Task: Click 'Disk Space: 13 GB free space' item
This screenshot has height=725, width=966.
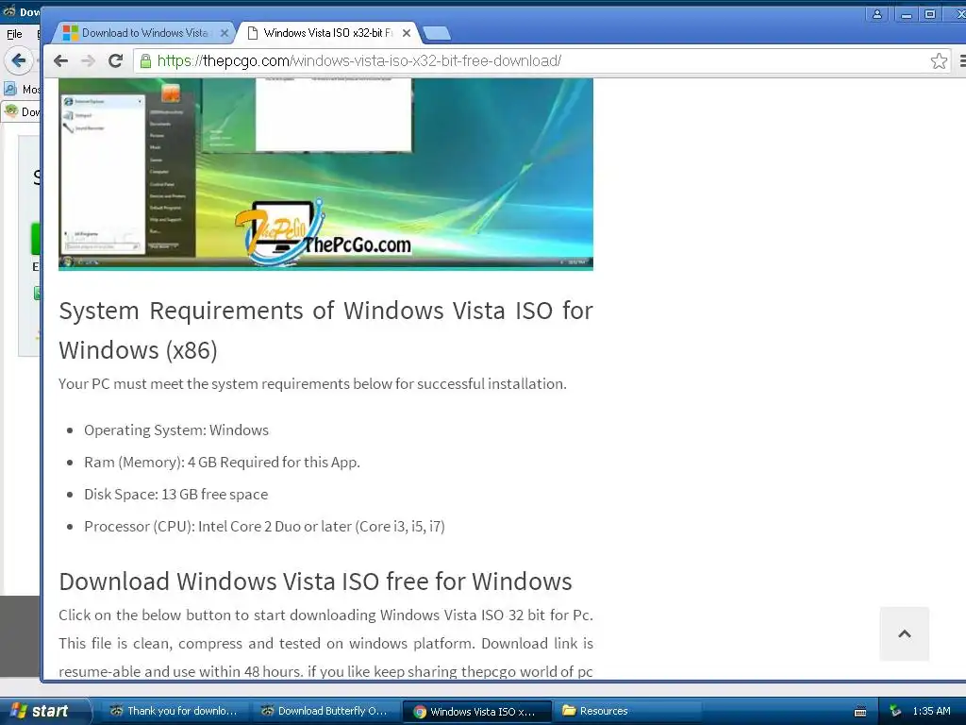Action: (175, 494)
